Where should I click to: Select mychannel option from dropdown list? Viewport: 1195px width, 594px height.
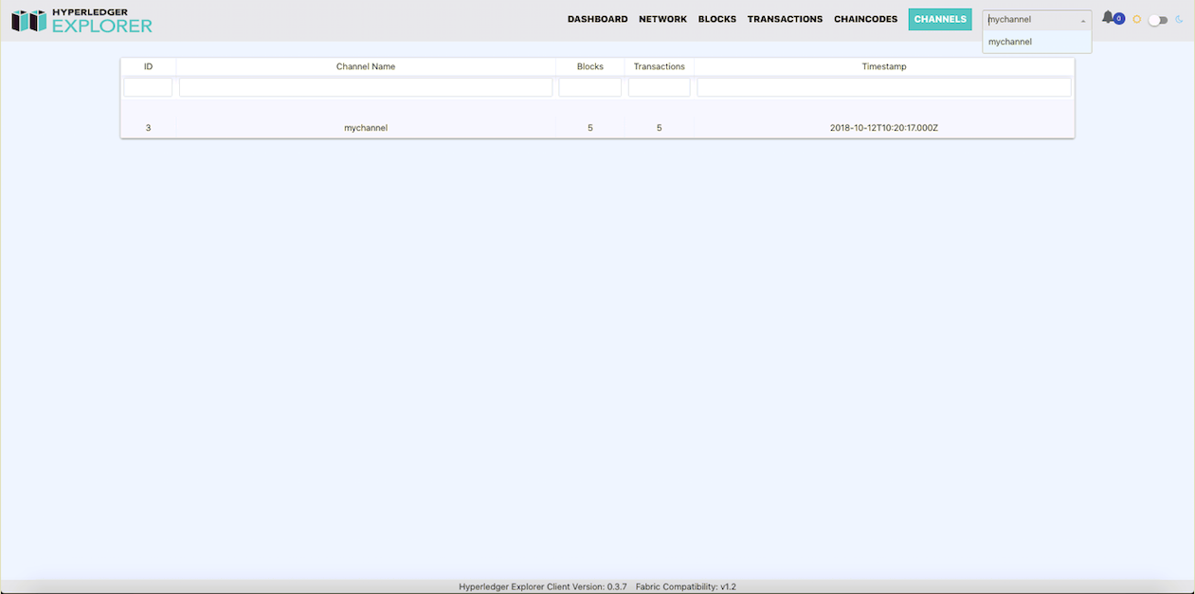[x=1037, y=42]
